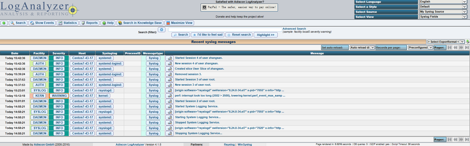The height and width of the screenshot is (146, 470).
Task: Click the Search button under the filter field
Action: click(x=180, y=35)
